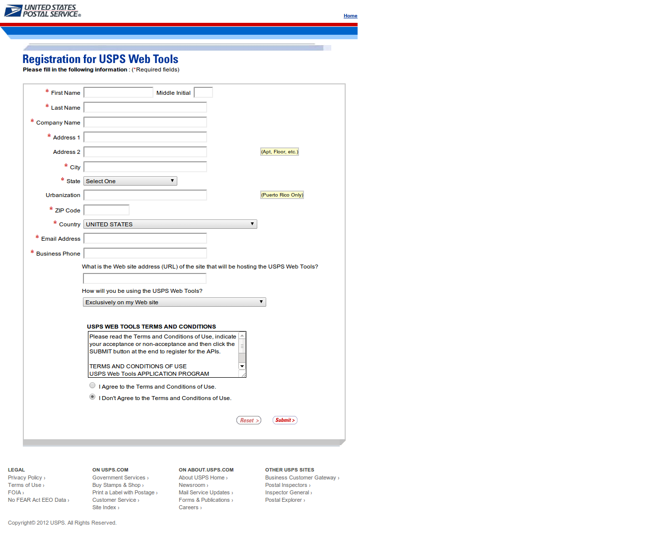Click the '(Apt, Floor, etc.)' hint text
Viewport: 668px width, 541px height.
click(280, 152)
